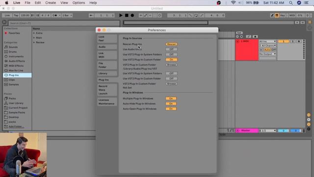Click the Key map mode button

283,15
